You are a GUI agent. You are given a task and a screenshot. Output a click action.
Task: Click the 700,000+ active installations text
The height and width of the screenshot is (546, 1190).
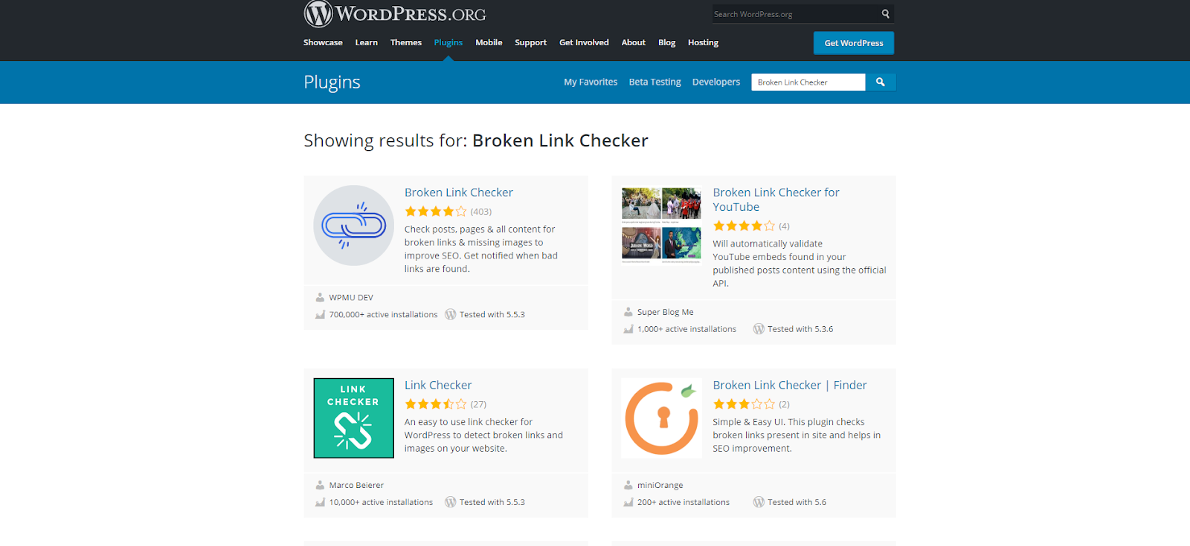click(x=384, y=315)
